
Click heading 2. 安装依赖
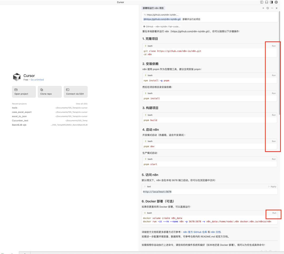tap(150, 64)
